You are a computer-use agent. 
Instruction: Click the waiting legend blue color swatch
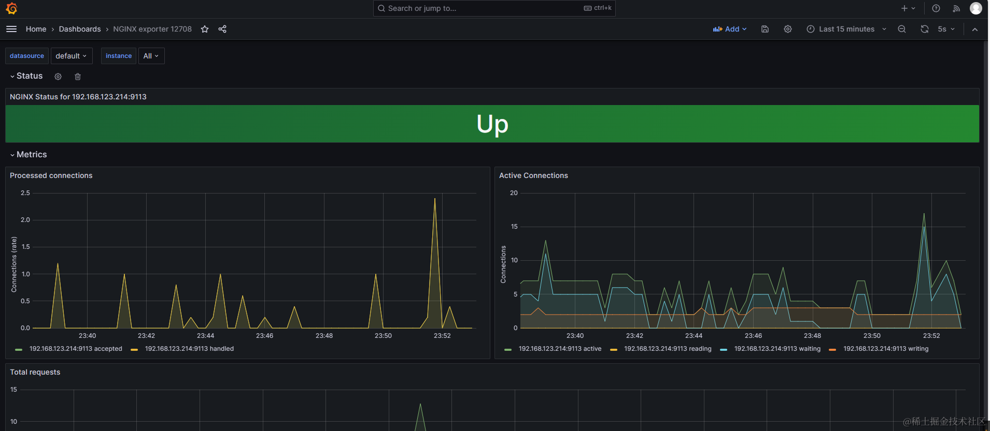(724, 350)
